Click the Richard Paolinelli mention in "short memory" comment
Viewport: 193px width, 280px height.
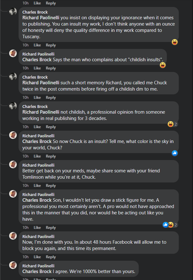pos(41,83)
